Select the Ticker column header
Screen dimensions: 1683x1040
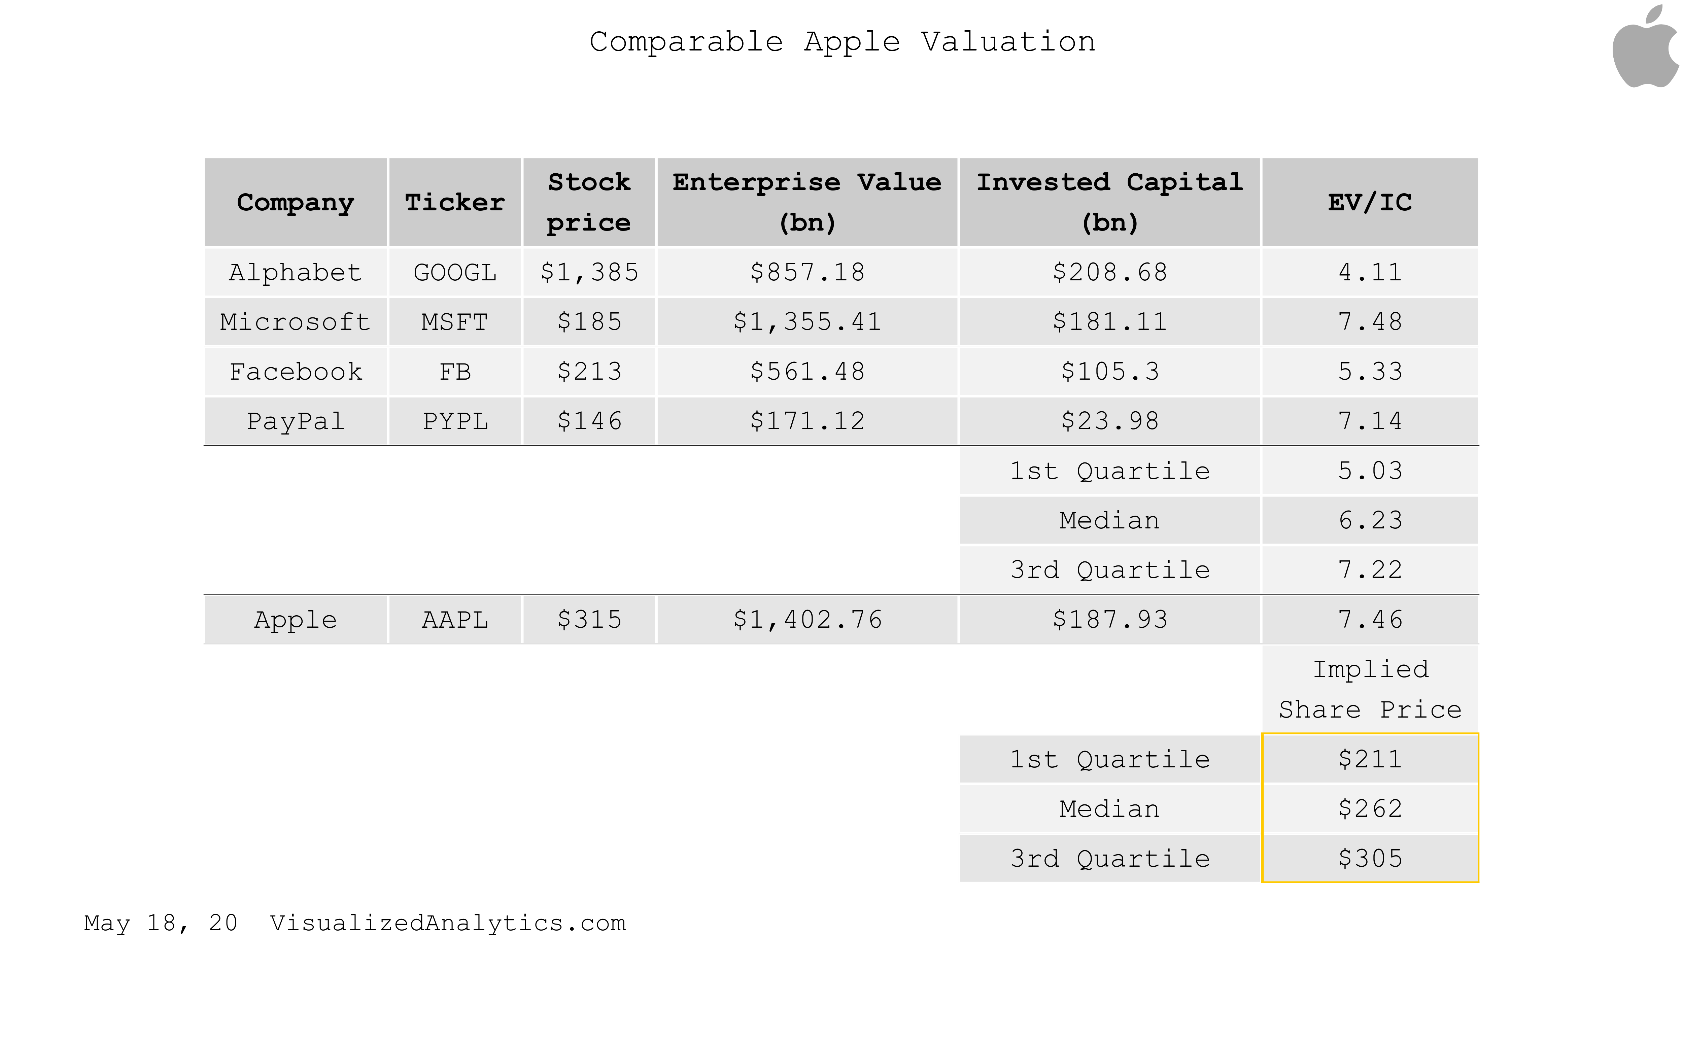pyautogui.click(x=455, y=202)
